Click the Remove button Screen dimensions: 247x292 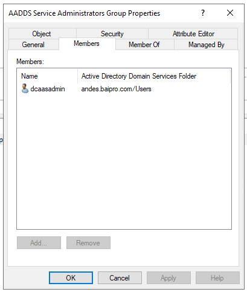[88, 242]
